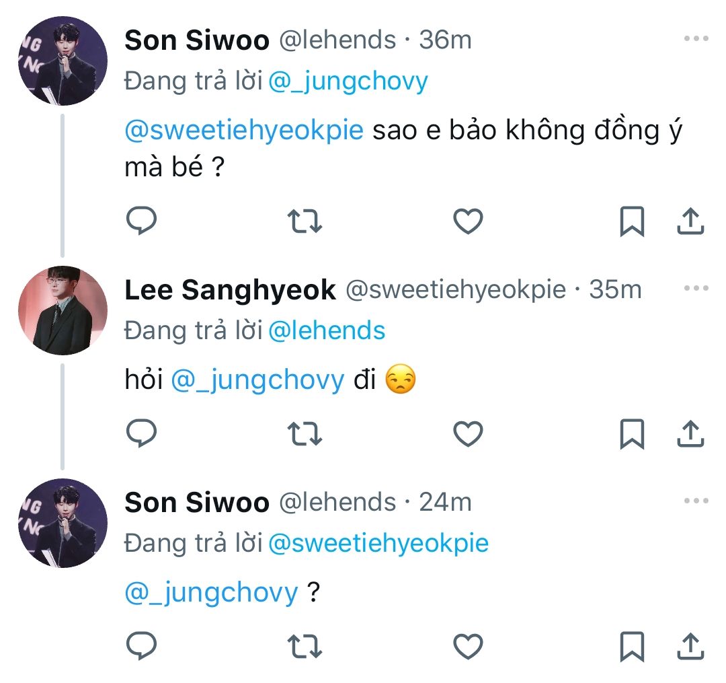The width and height of the screenshot is (726, 683).
Task: Click the @lehends reply-to link
Action: coord(327,330)
